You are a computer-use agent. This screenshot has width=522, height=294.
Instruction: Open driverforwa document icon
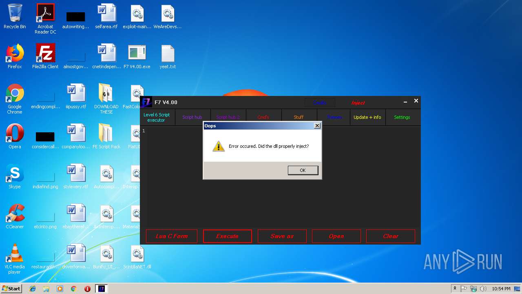click(76, 256)
